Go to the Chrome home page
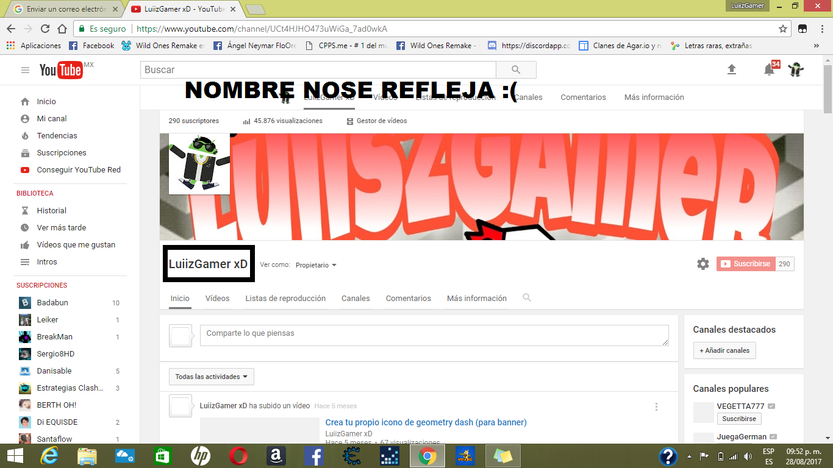Viewport: 833px width, 468px height. coord(62,29)
